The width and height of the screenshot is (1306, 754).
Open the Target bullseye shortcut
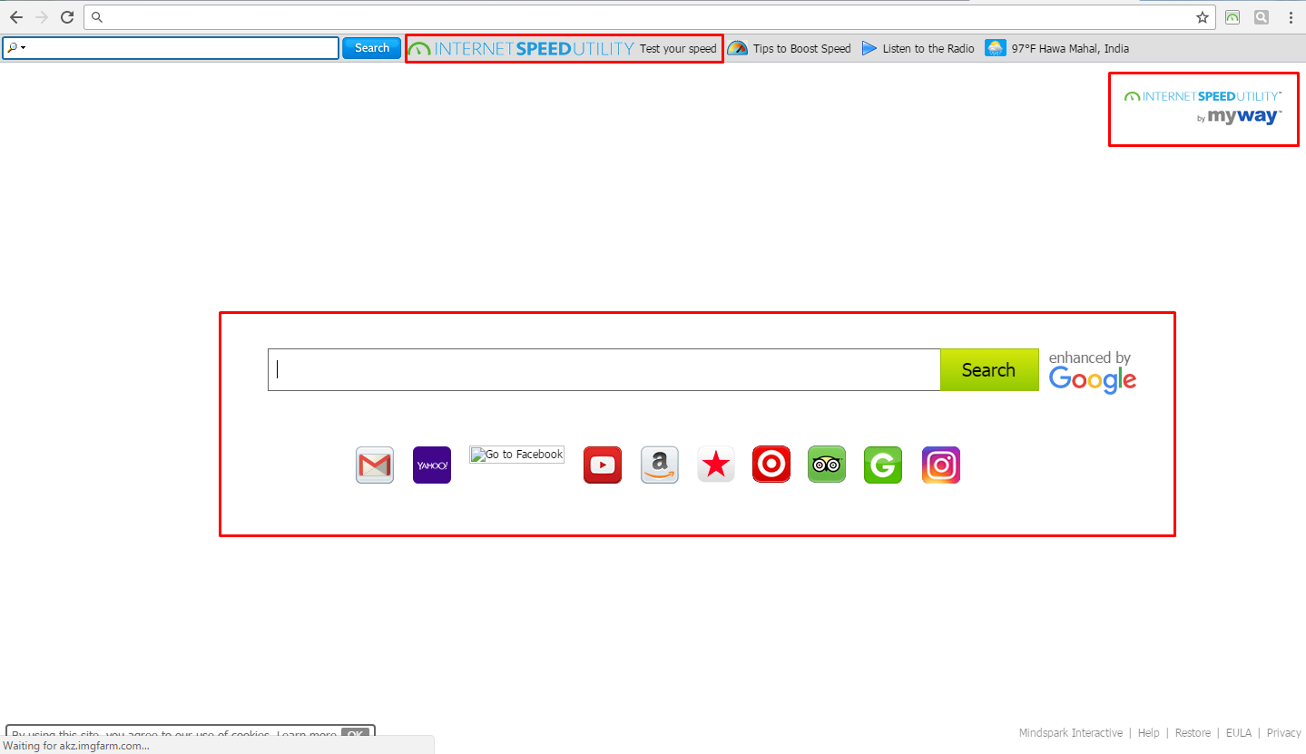771,465
